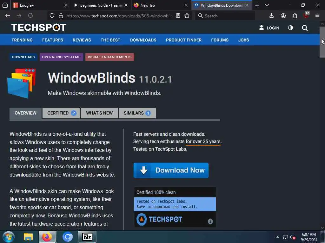Reload the current page
325x243 pixels.
(30, 16)
